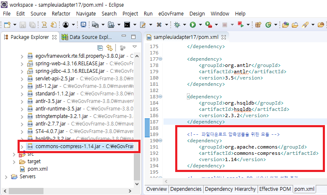Image resolution: width=327 pixels, height=195 pixels.
Task: Click Collapse All icon in Package Explorer
Action: pyautogui.click(x=100, y=48)
